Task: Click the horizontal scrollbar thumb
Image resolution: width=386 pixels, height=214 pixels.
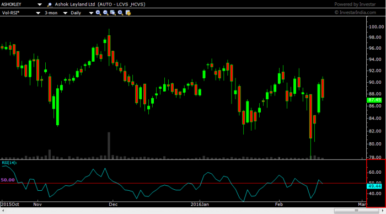Action: (356, 211)
